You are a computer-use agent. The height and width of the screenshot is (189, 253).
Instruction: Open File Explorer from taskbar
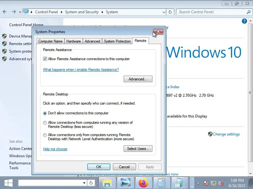click(x=107, y=183)
